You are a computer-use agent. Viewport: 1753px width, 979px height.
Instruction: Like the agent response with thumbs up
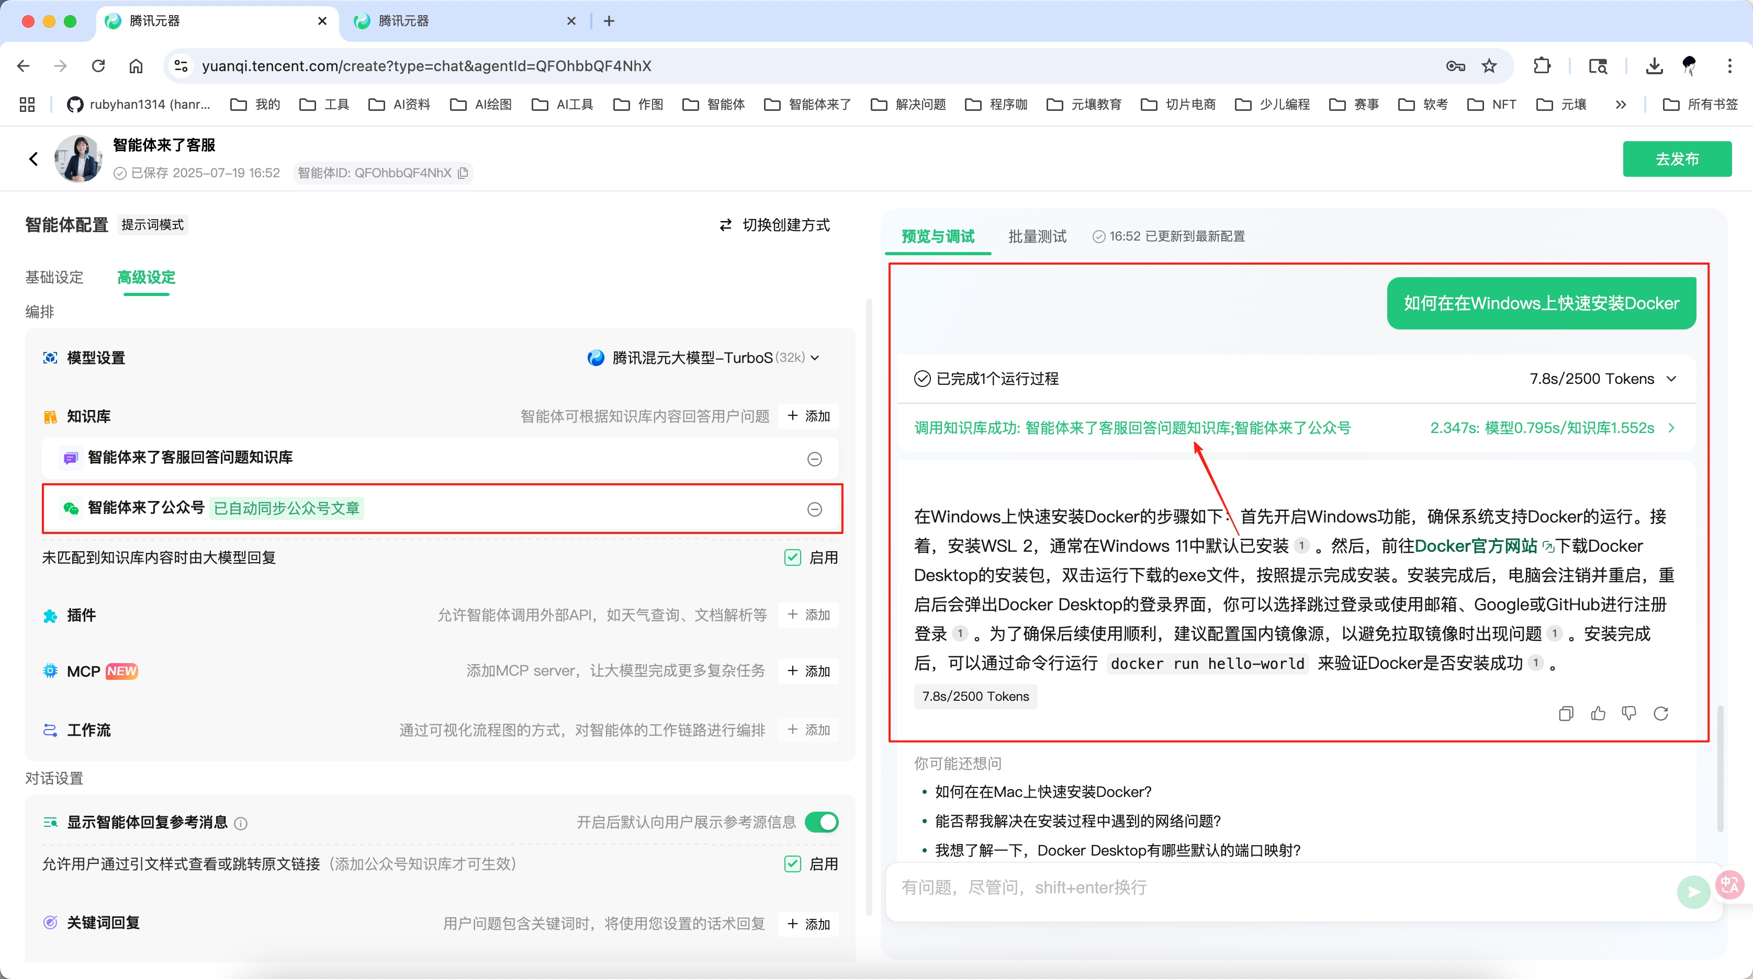[1598, 713]
